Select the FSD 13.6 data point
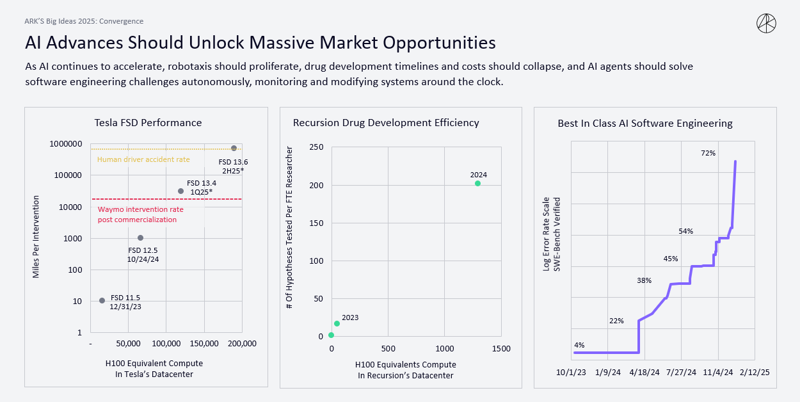Screen dimensions: 800x402 click(x=234, y=148)
